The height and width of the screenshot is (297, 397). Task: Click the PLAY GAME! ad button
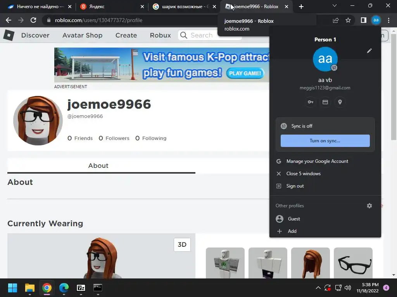[x=245, y=73]
